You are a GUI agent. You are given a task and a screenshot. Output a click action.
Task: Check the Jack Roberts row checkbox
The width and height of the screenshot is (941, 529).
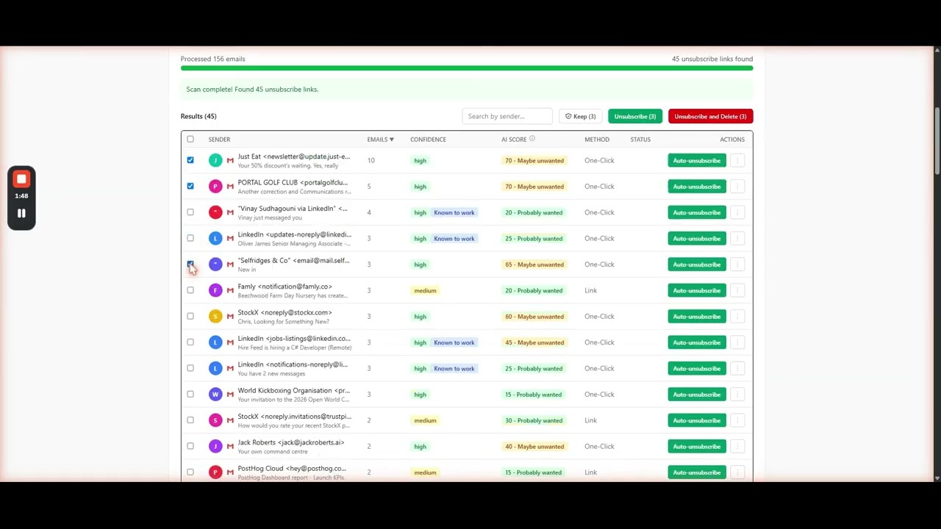[x=190, y=446]
